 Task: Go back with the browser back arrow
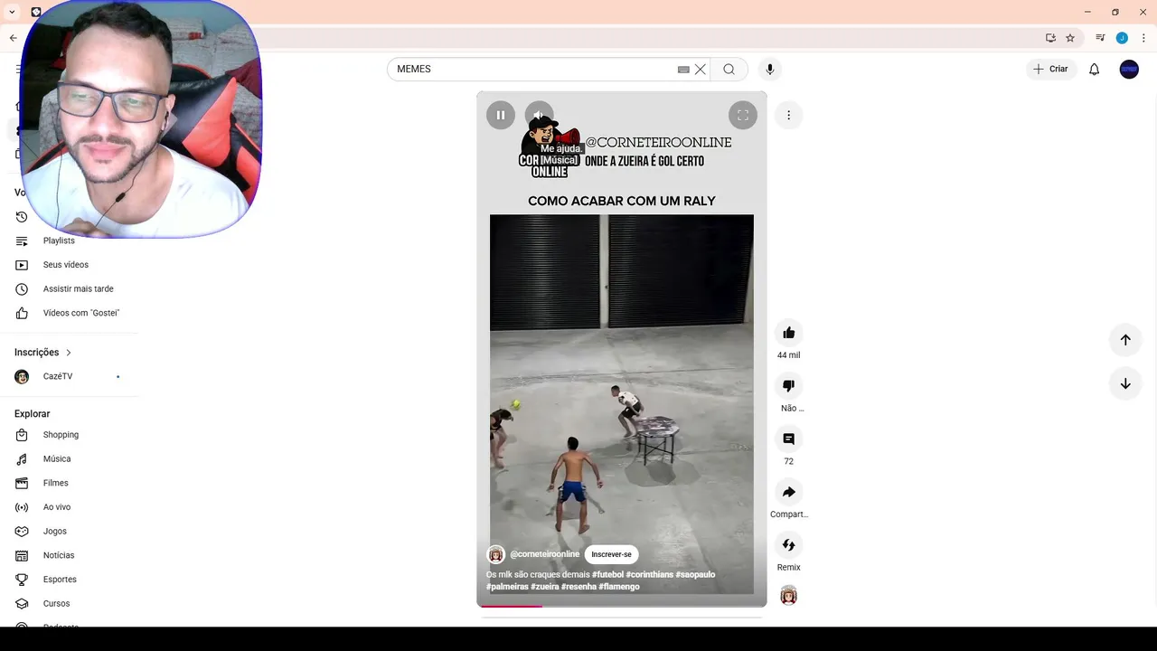(x=13, y=38)
